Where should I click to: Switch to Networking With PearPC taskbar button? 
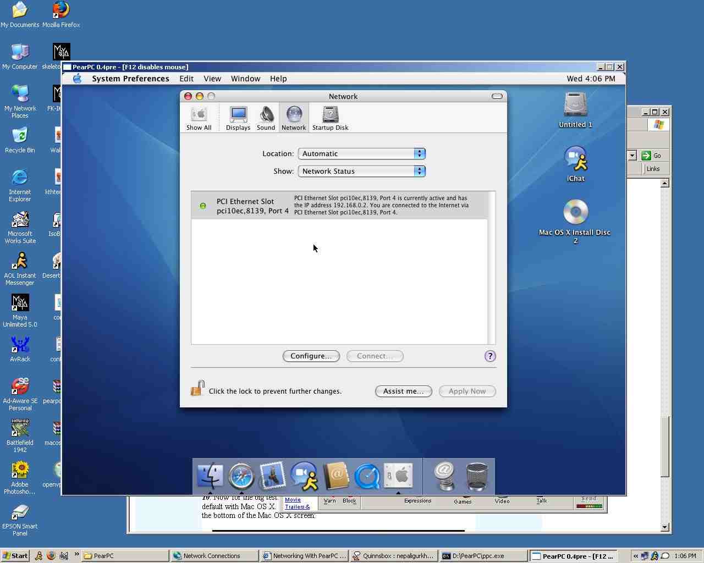click(304, 556)
